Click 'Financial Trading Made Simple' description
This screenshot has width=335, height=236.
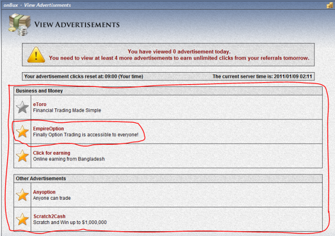point(67,110)
